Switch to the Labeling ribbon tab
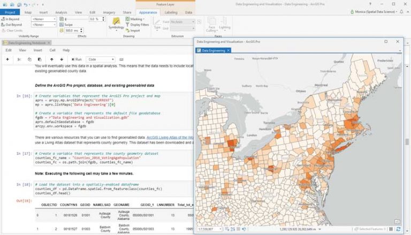The image size is (411, 235). 171,12
